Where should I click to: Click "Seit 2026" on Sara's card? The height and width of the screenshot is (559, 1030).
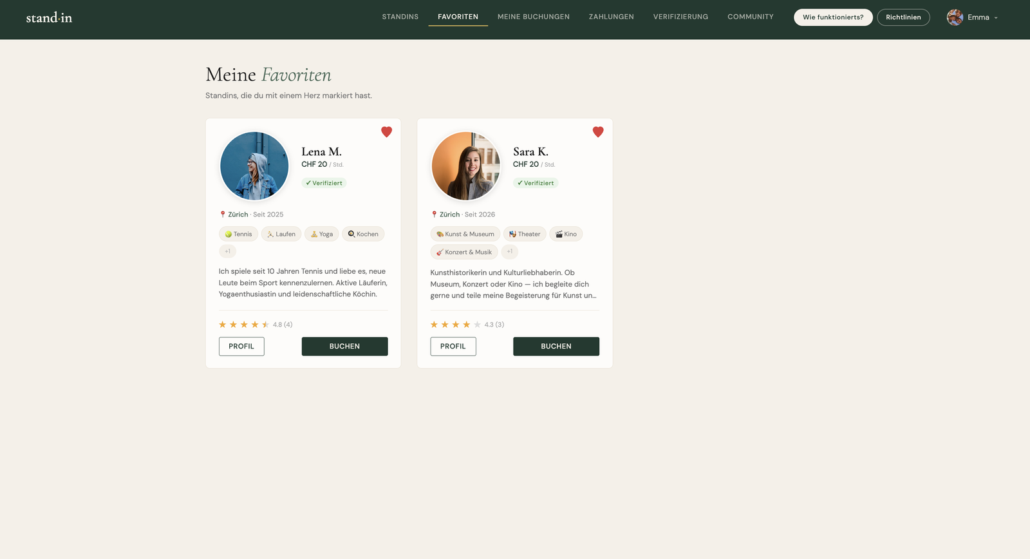[x=480, y=214]
